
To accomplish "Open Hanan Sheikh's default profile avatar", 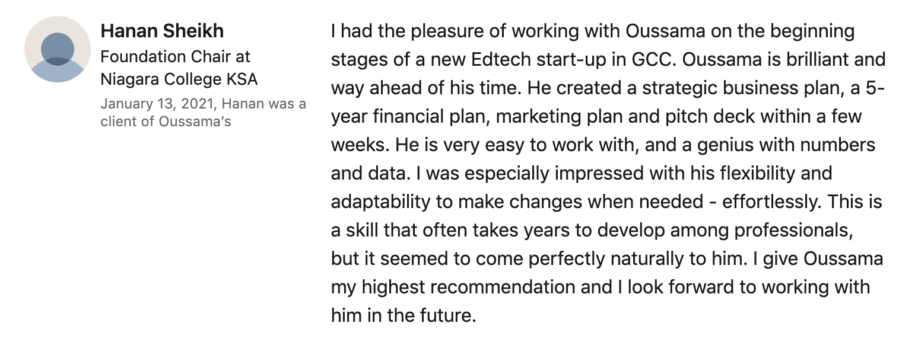I will (58, 49).
